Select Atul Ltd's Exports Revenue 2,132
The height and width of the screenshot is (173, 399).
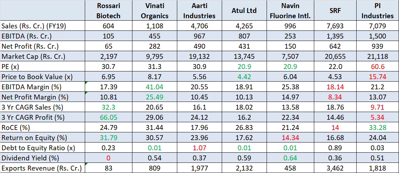[244, 168]
